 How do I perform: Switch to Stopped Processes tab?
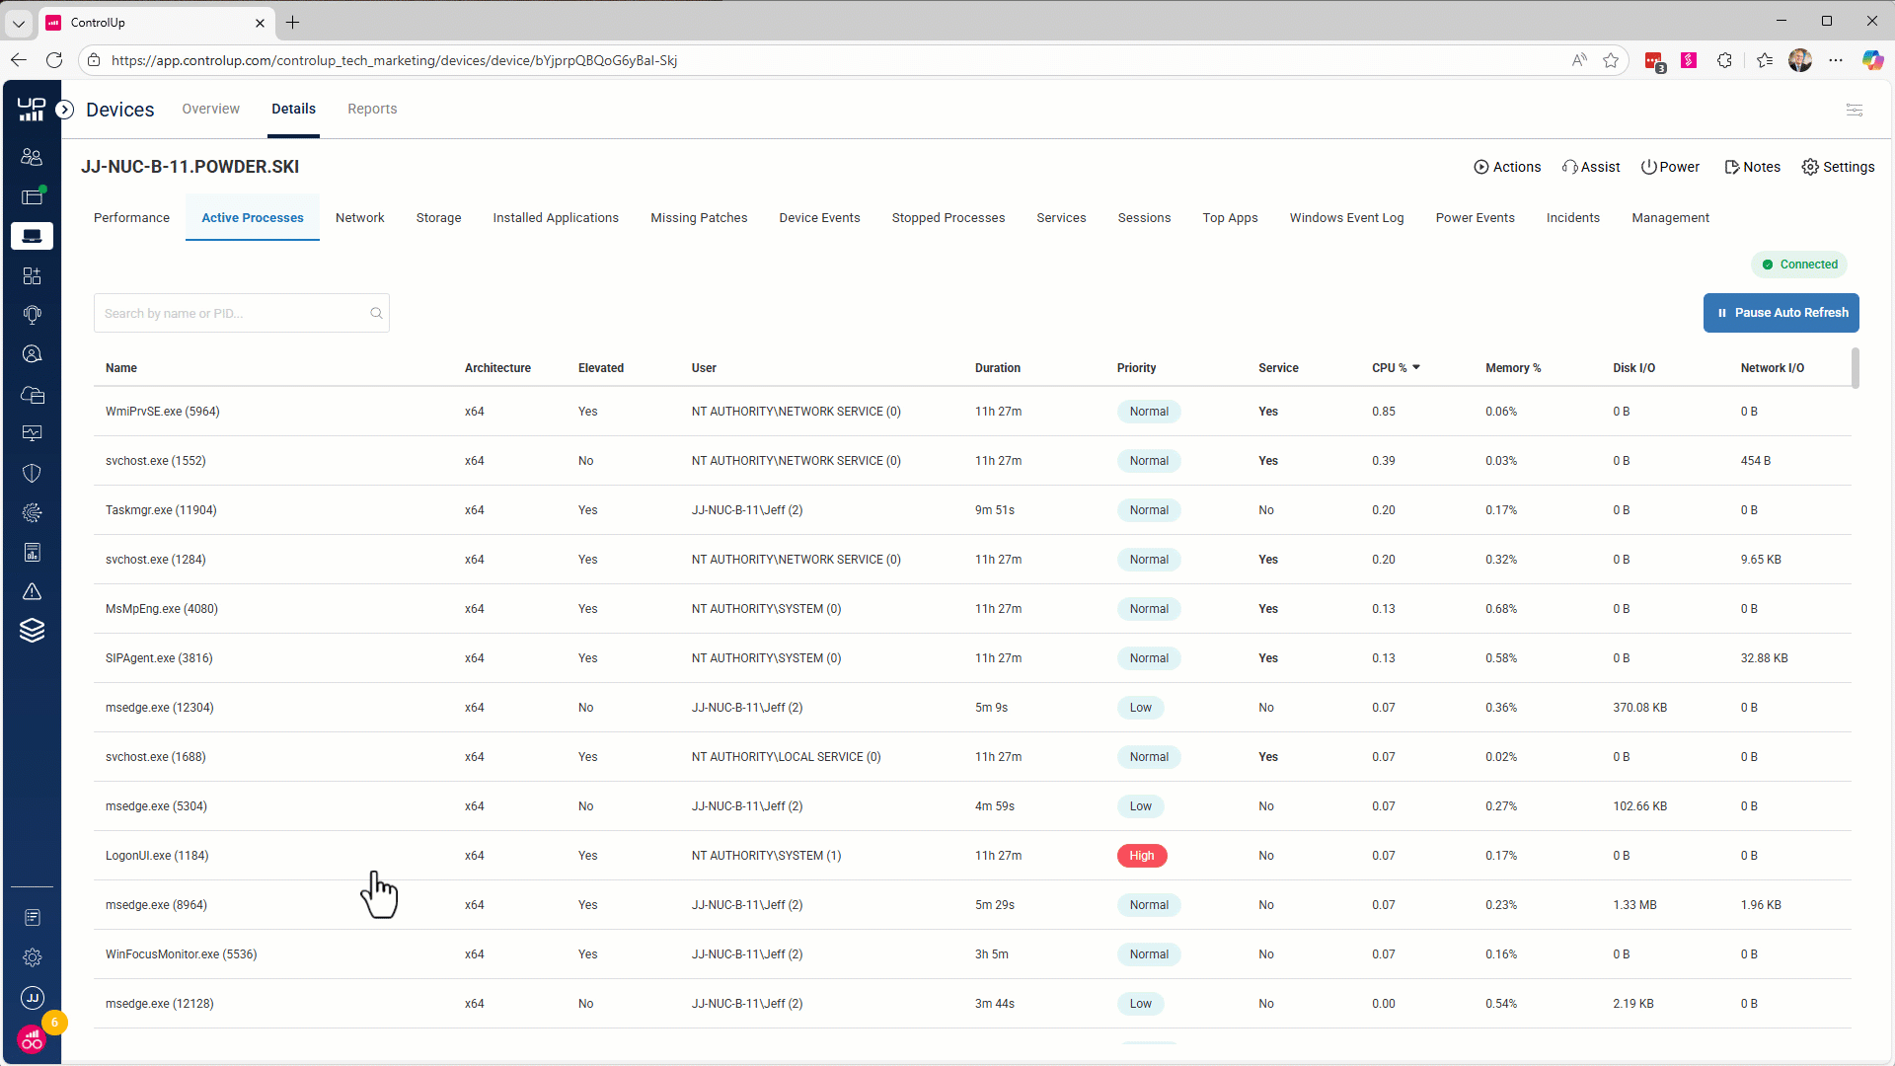tap(947, 218)
